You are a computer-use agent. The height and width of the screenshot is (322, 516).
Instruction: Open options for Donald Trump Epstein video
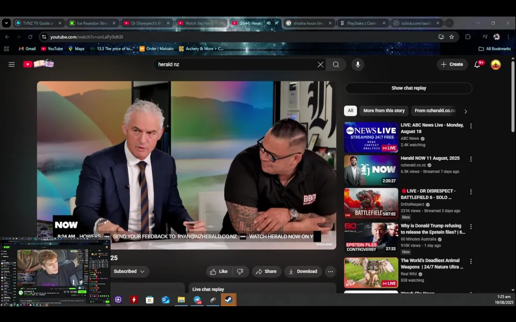tap(471, 227)
